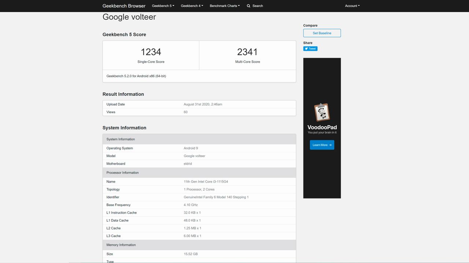Share result with Tweet button

[x=310, y=49]
